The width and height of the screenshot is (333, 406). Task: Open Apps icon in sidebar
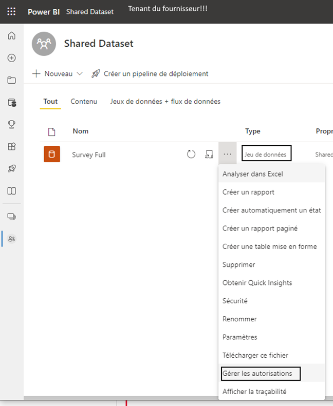click(x=12, y=147)
